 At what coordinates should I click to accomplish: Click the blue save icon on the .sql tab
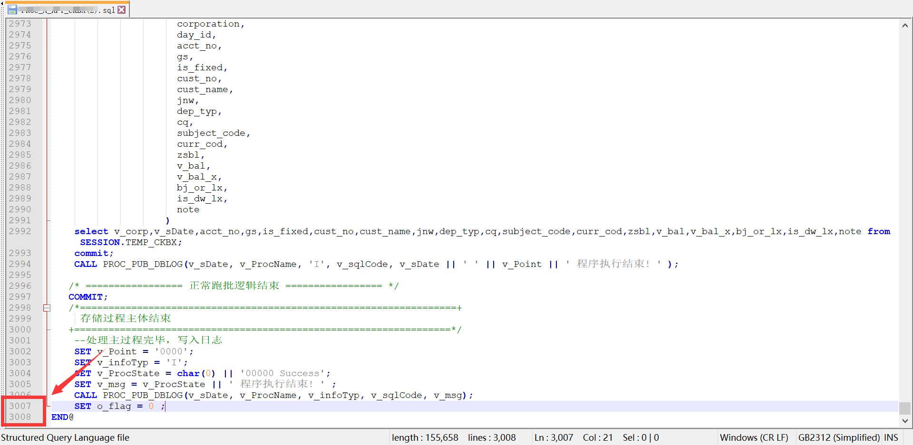[x=12, y=9]
